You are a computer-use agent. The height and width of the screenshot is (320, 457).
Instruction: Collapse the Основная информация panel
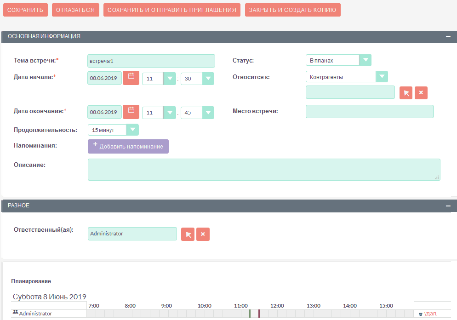448,37
